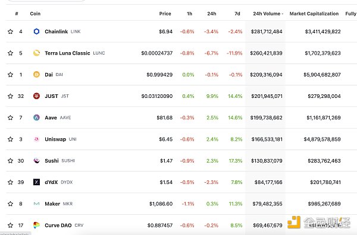Sort by the Price column header

point(165,14)
